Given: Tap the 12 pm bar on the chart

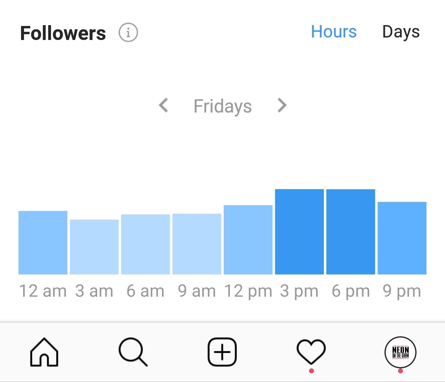Looking at the screenshot, I should tap(248, 239).
